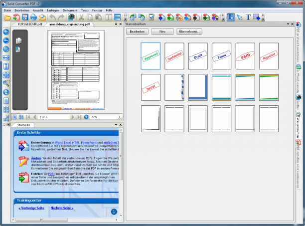Image resolution: width=305 pixels, height=226 pixels.
Task: Expand toolbar overflow after layout icons
Action: pyautogui.click(x=126, y=17)
